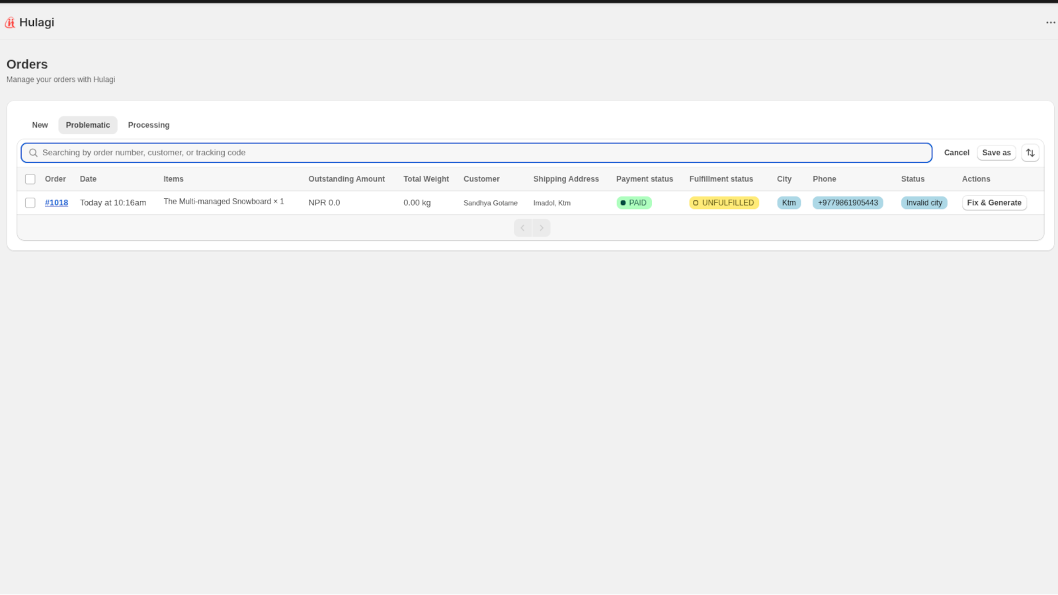The width and height of the screenshot is (1058, 595).
Task: Click the Hulagi logo icon
Action: coord(10,22)
